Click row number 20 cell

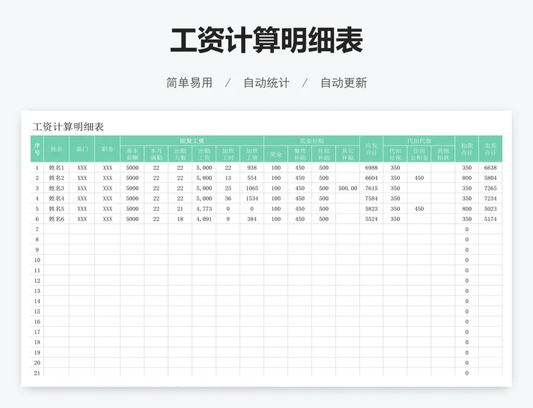coord(37,363)
